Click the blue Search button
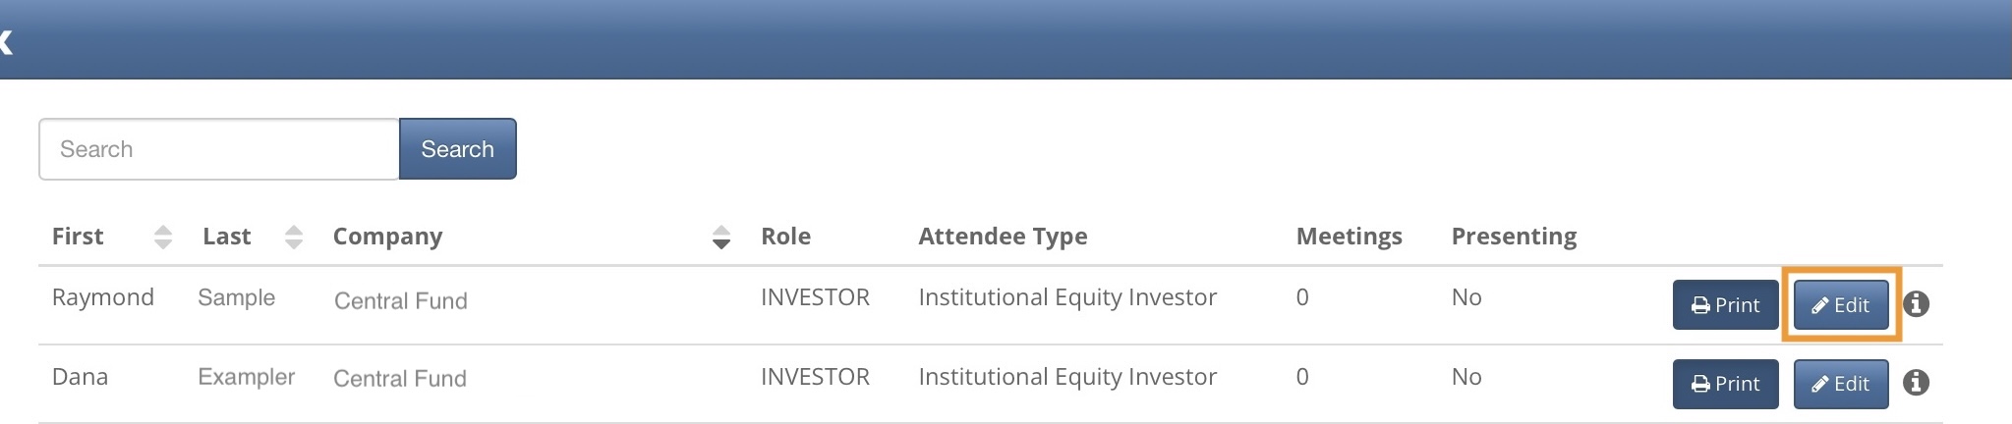 coord(457,149)
